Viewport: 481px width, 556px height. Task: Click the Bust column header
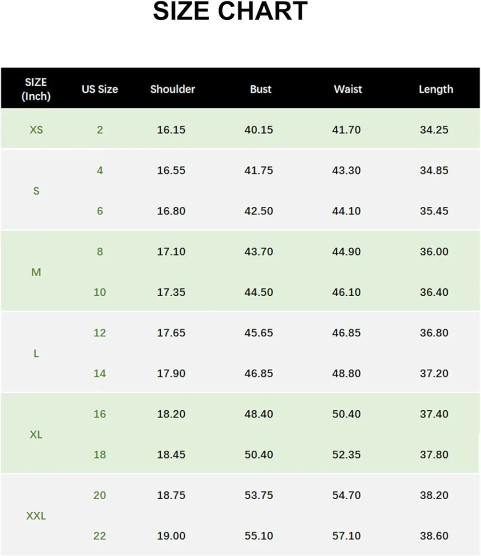pos(261,89)
